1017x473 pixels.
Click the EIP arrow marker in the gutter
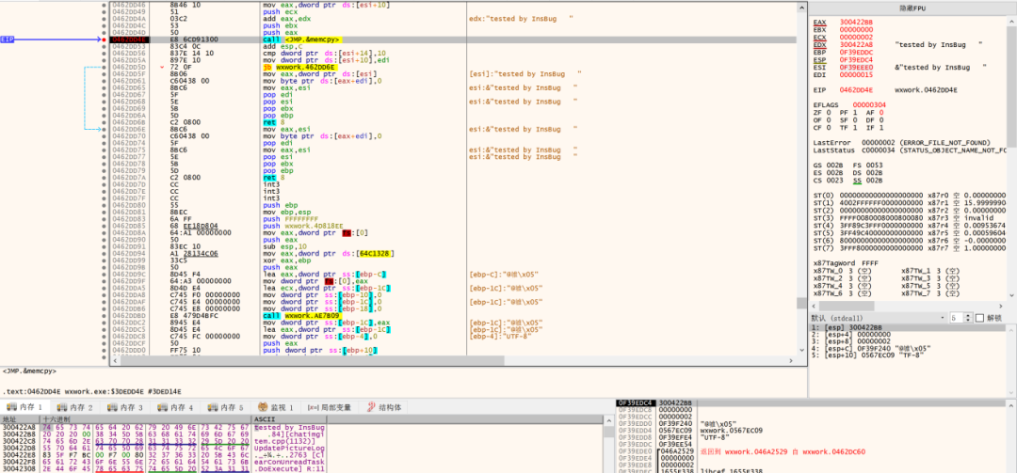click(x=8, y=39)
